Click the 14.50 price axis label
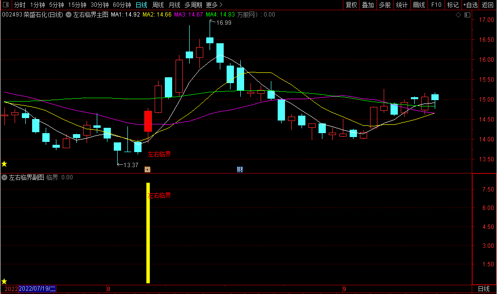Viewport: 497px width, 294px height. [x=486, y=120]
